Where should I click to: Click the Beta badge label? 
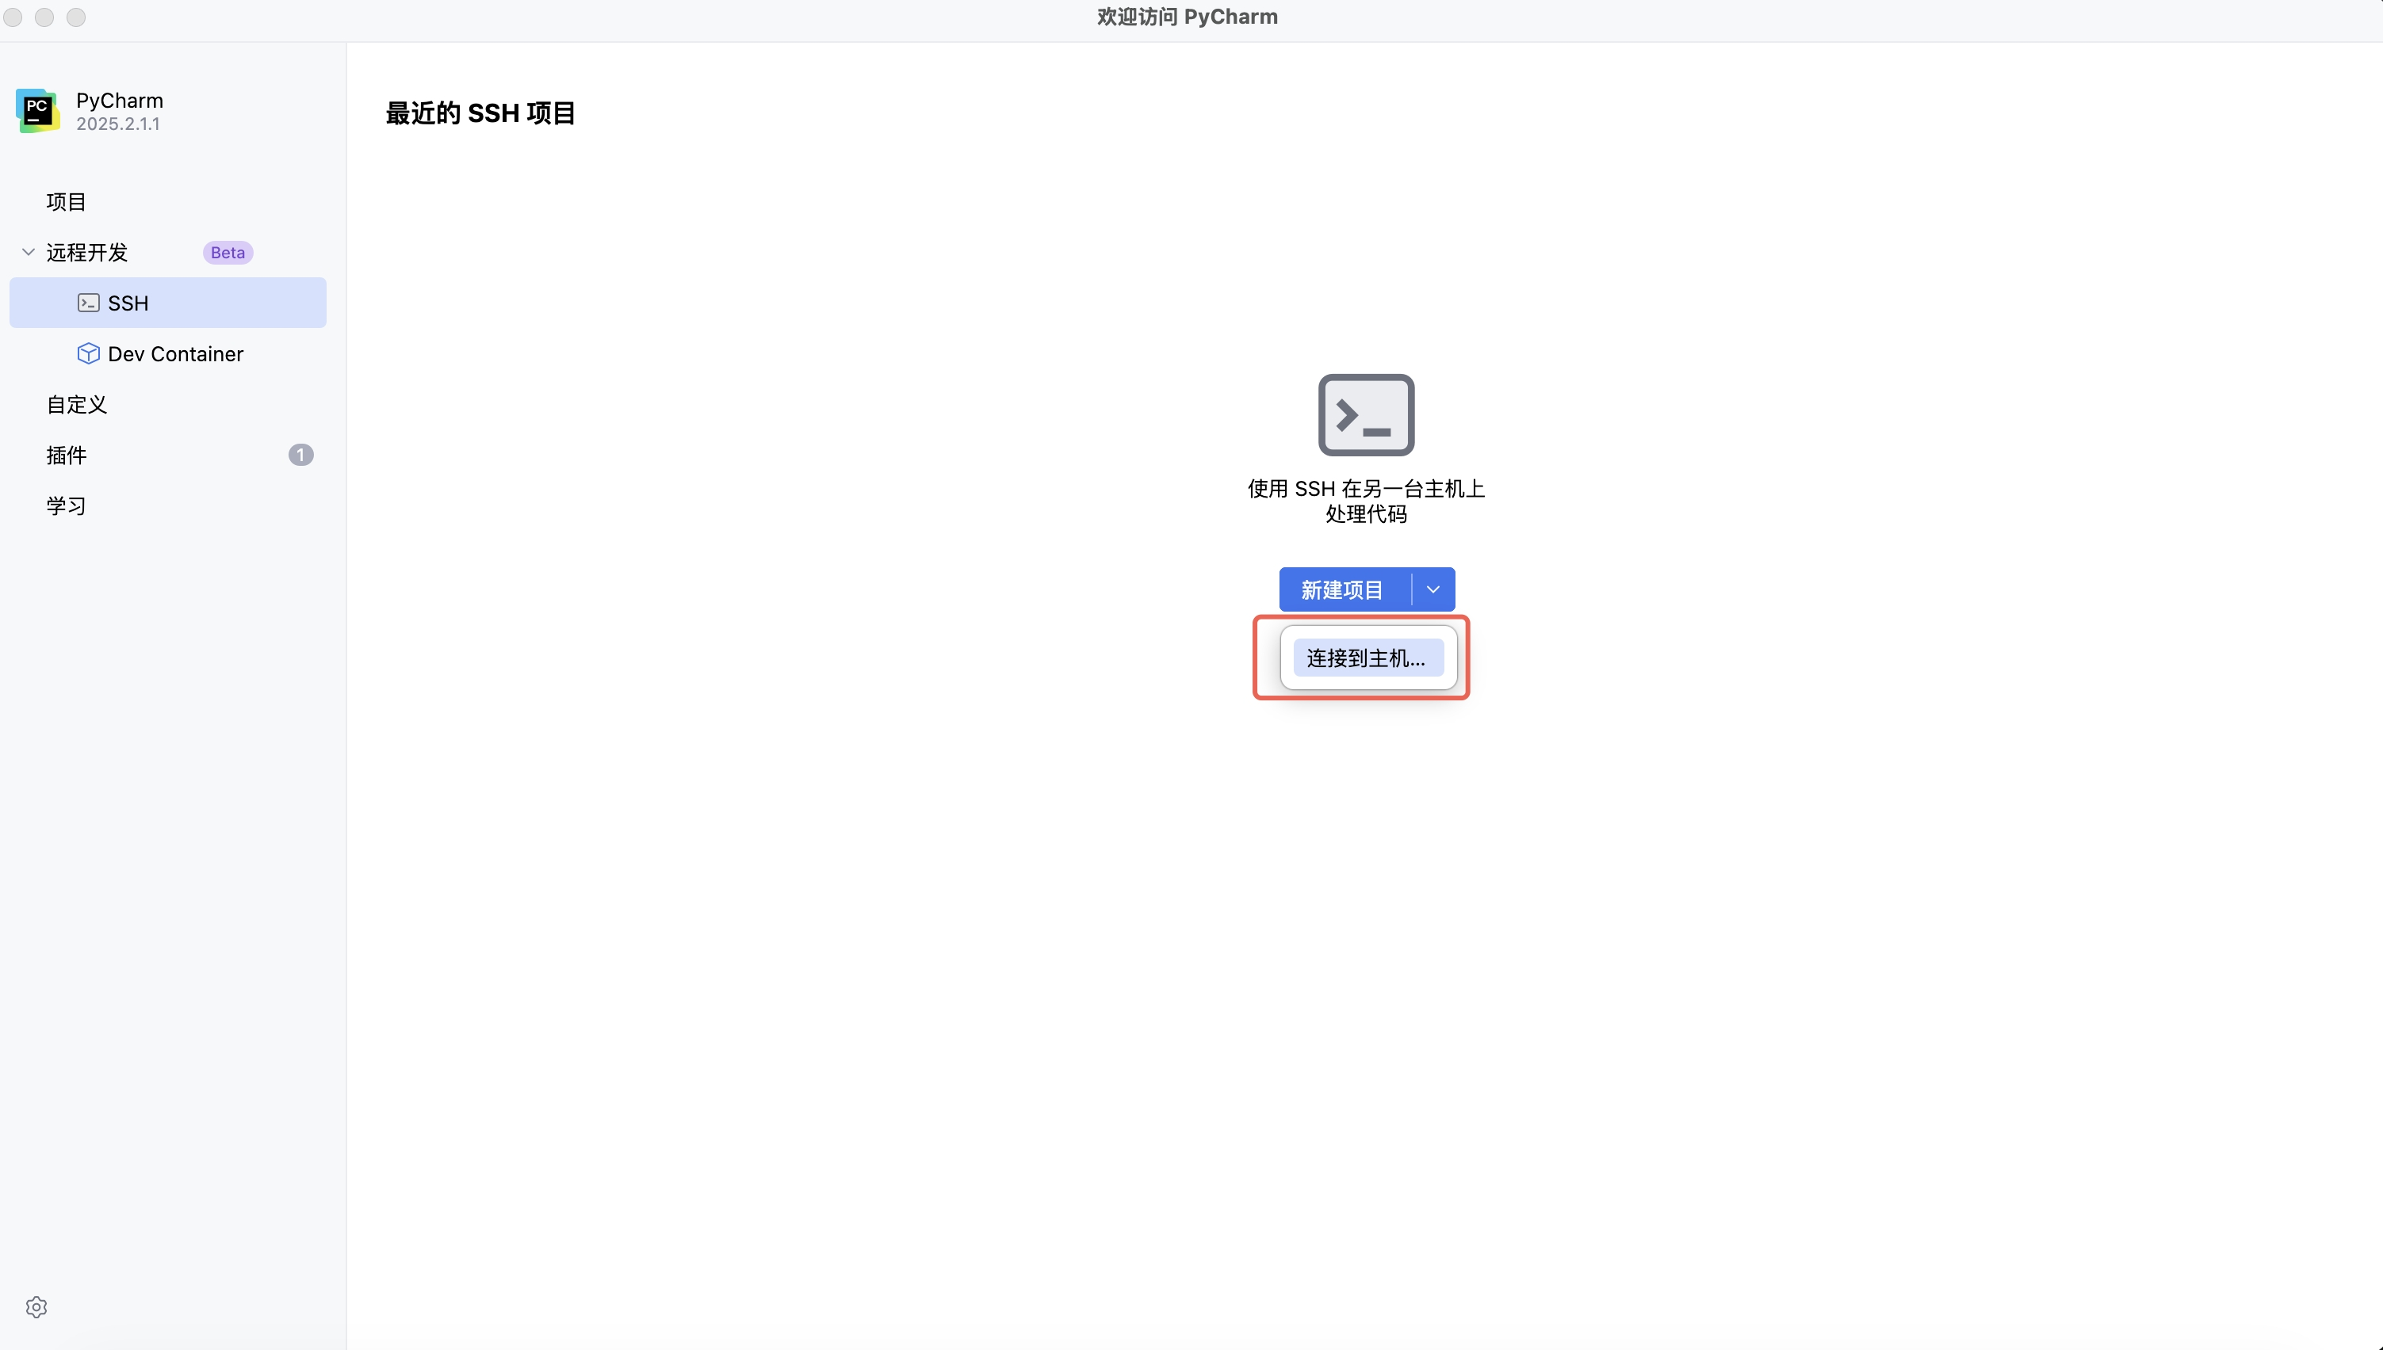[228, 252]
